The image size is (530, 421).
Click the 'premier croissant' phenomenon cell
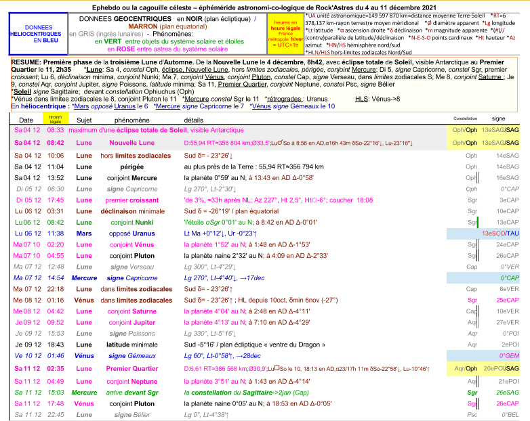(x=132, y=200)
